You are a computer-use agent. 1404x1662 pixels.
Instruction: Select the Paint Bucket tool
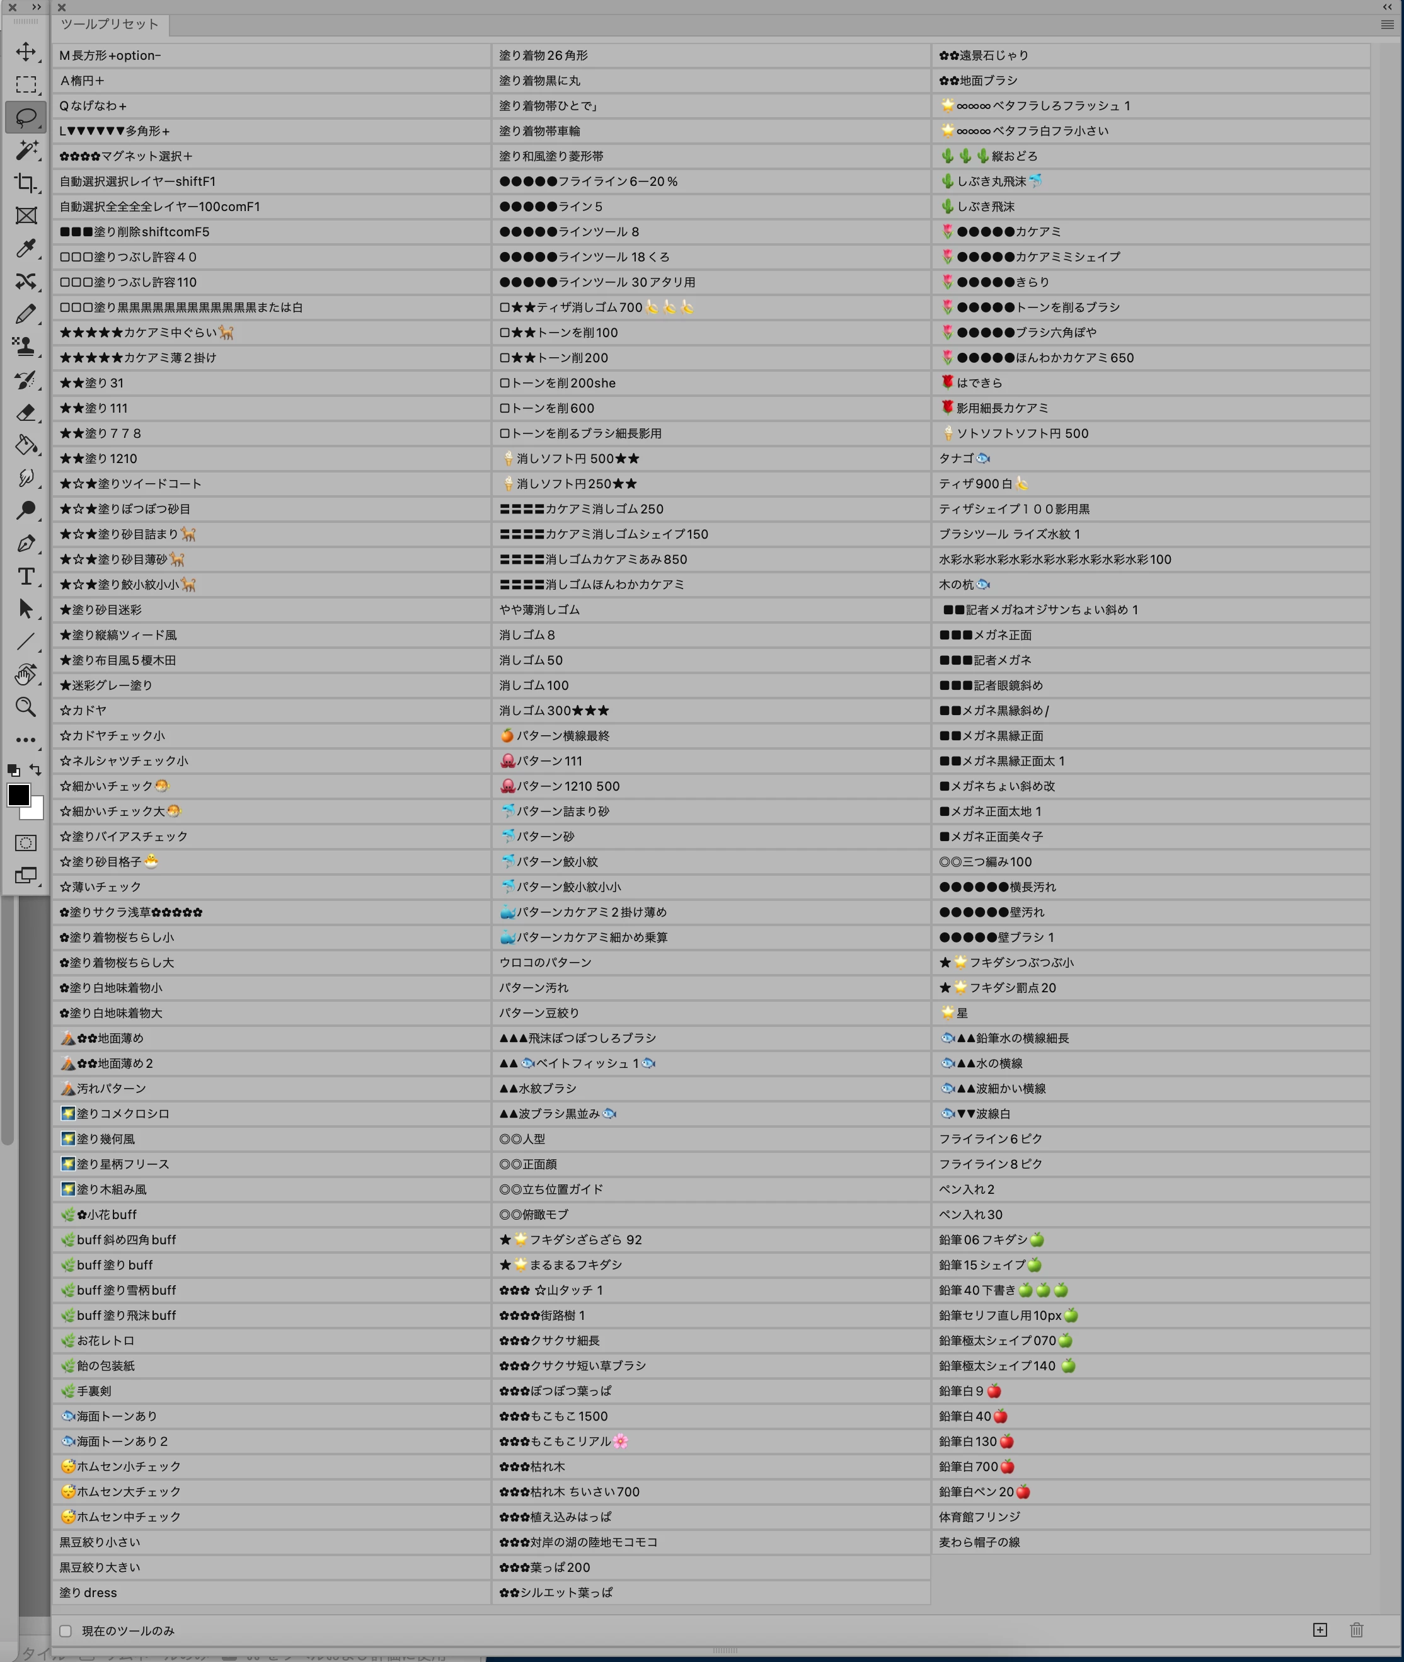pos(25,445)
